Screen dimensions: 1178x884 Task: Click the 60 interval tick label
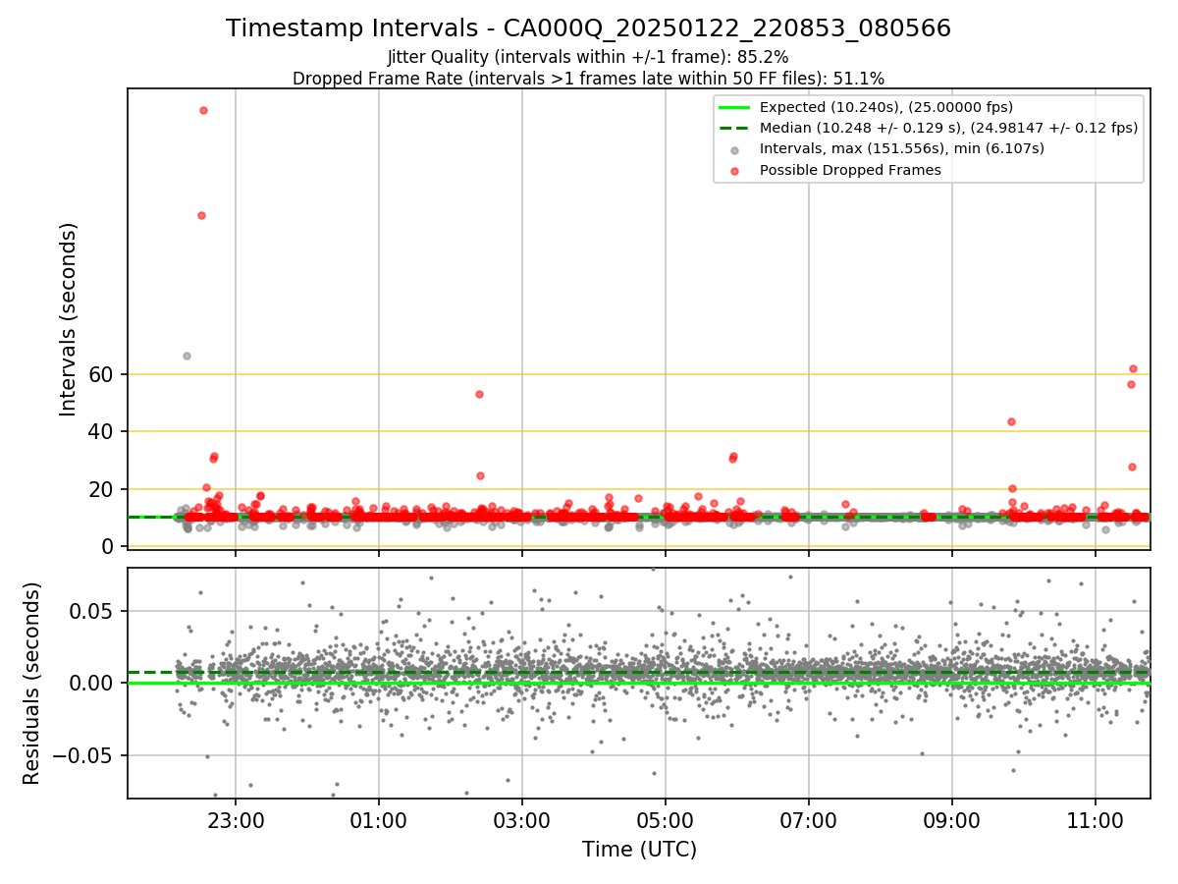[x=103, y=374]
